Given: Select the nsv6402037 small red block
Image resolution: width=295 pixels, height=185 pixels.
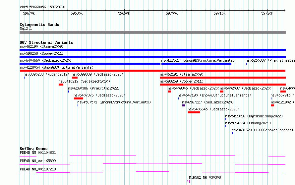Looking at the screenshot, I should tap(222, 92).
